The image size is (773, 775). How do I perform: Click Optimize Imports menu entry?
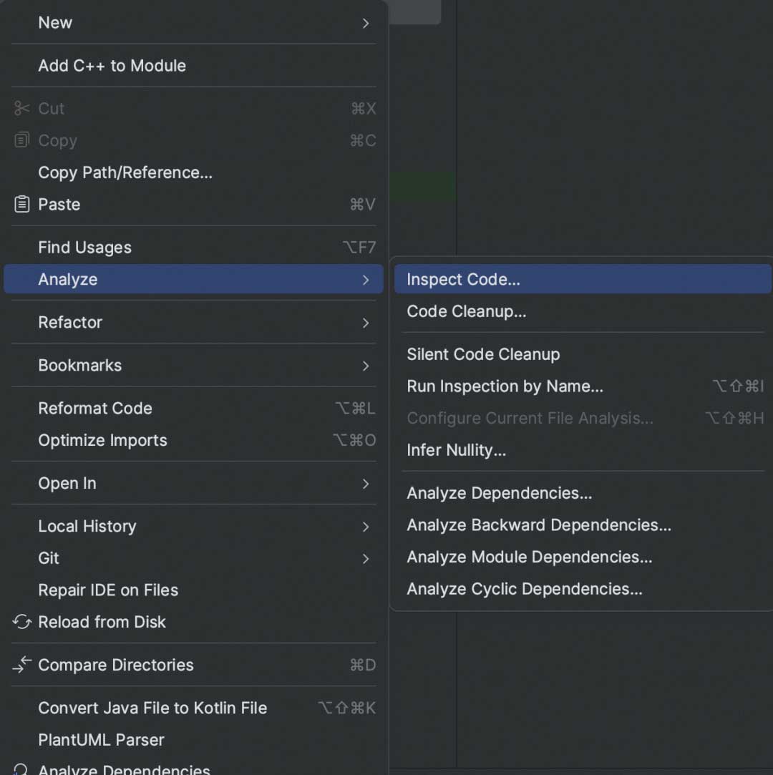pos(102,440)
